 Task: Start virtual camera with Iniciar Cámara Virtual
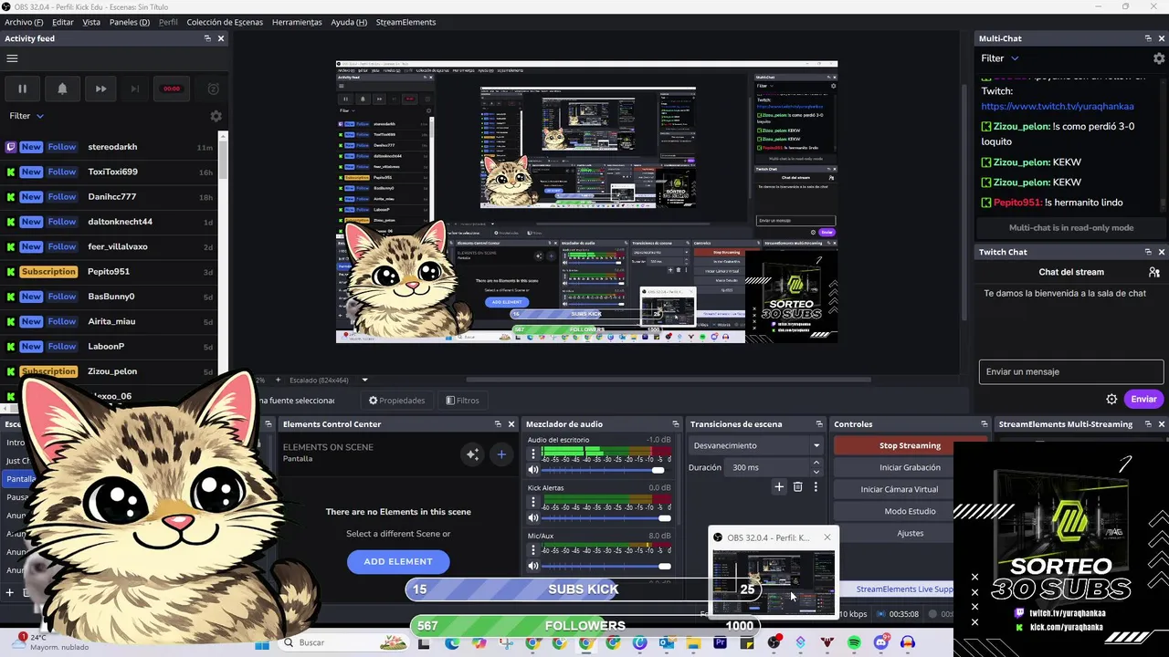(900, 489)
